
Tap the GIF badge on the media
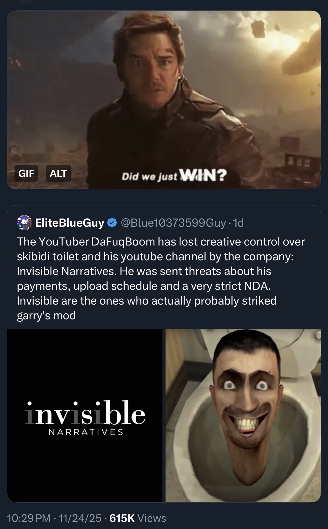point(26,173)
